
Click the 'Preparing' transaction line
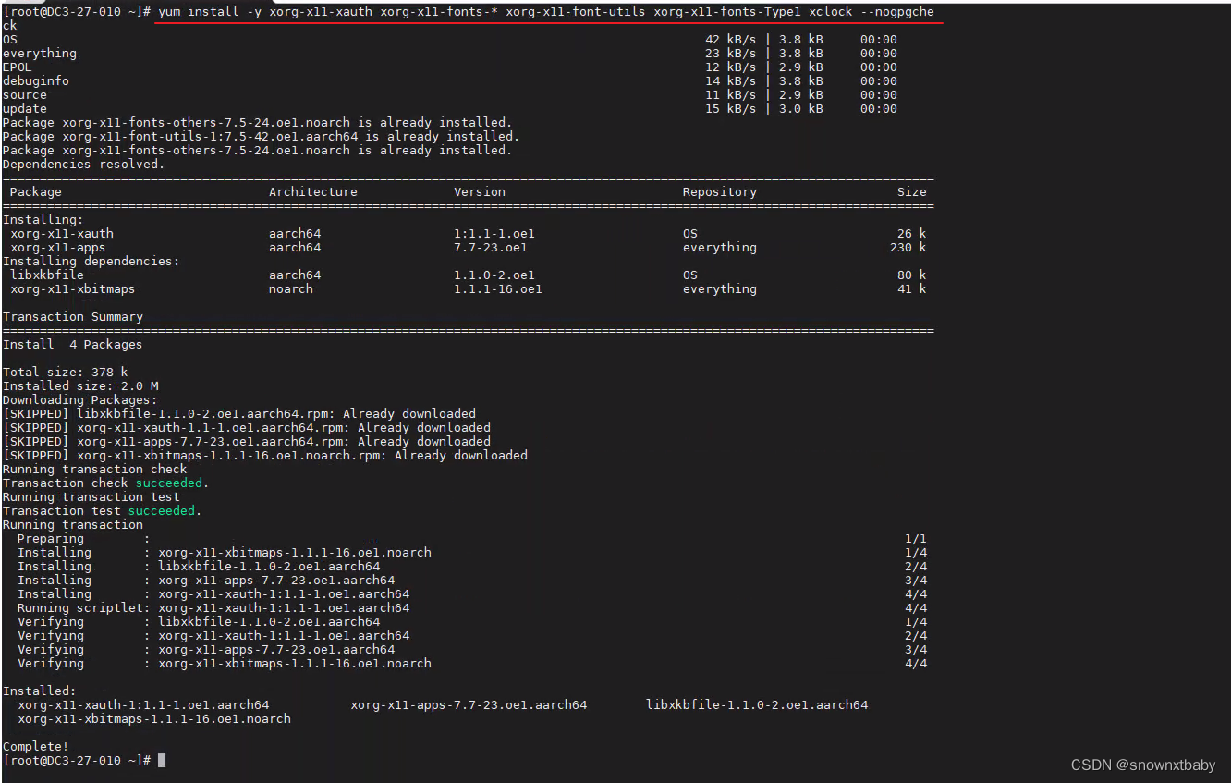(x=471, y=539)
